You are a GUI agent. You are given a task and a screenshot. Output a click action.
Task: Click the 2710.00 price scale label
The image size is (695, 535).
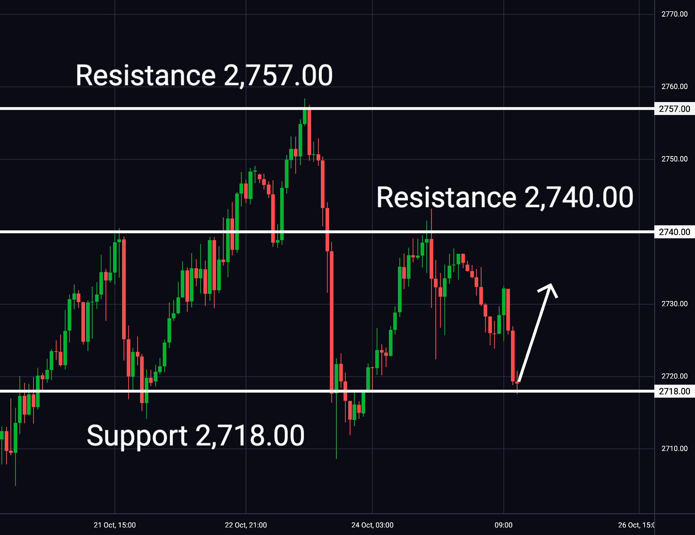click(x=674, y=448)
